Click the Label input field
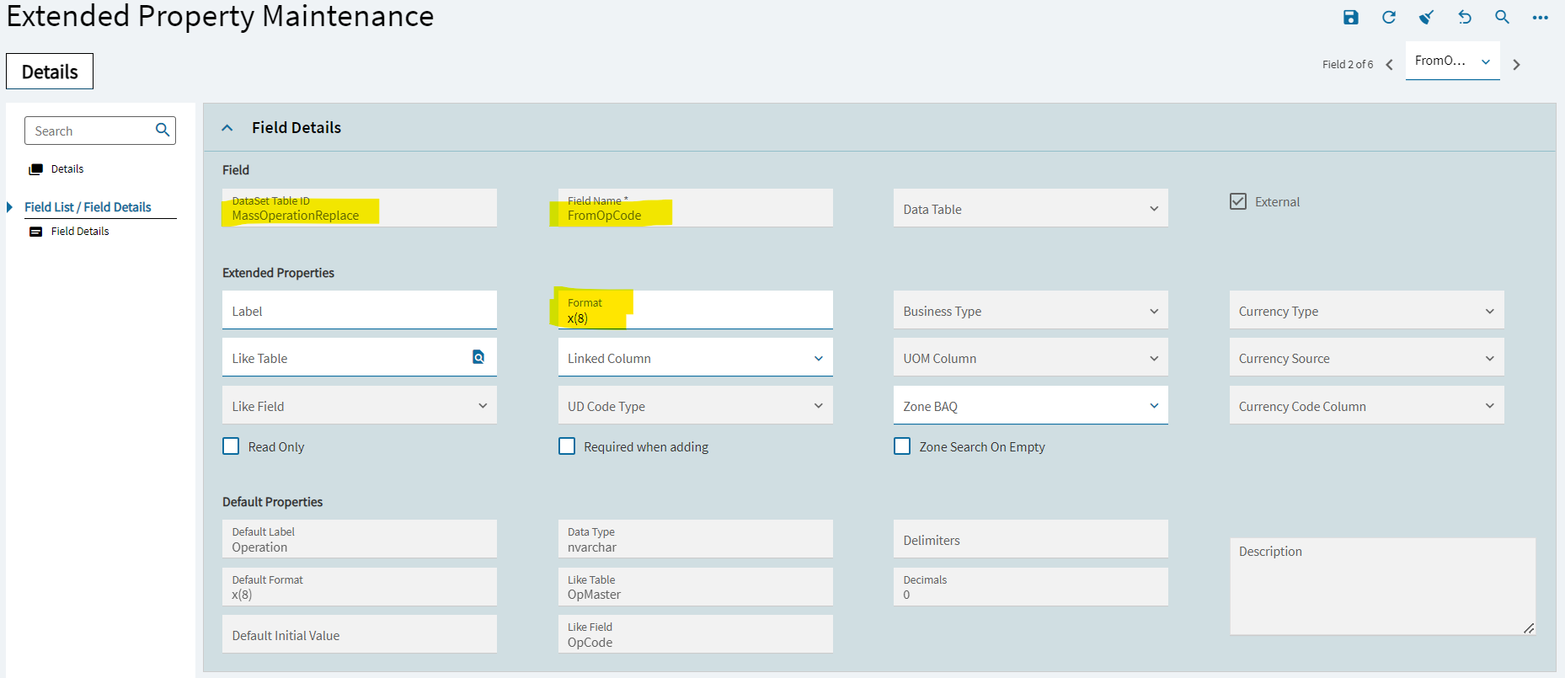This screenshot has width=1565, height=678. pyautogui.click(x=359, y=311)
